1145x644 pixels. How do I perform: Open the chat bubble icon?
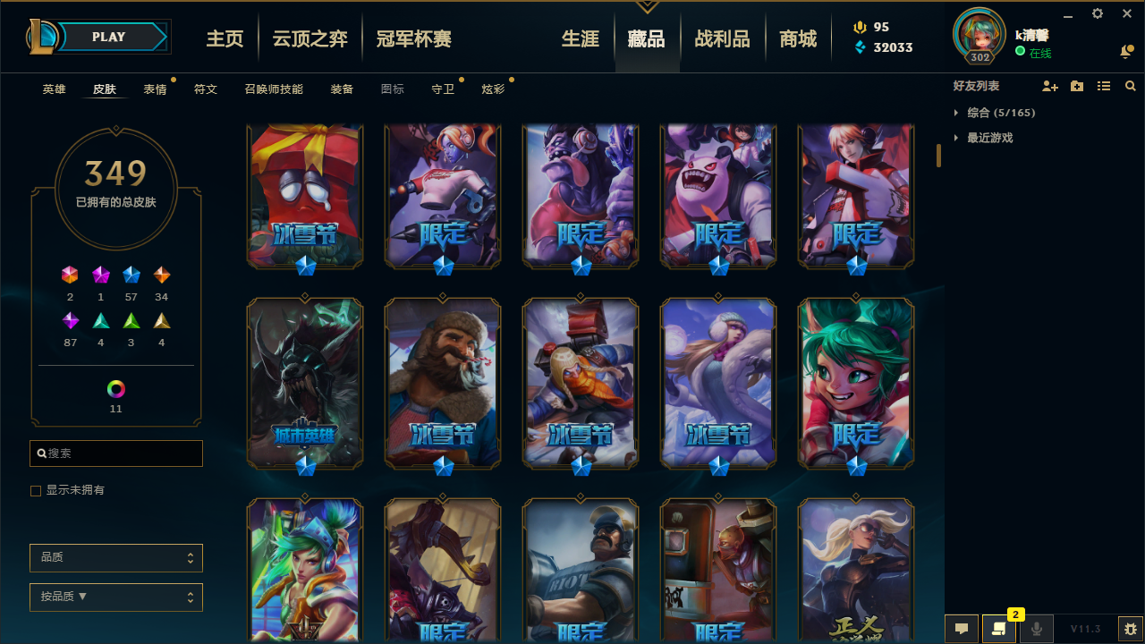[962, 629]
